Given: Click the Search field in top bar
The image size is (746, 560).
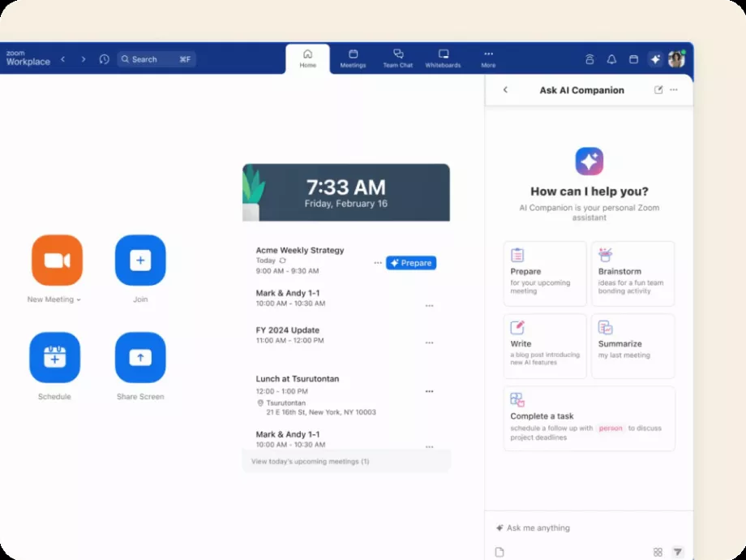Looking at the screenshot, I should click(x=156, y=59).
